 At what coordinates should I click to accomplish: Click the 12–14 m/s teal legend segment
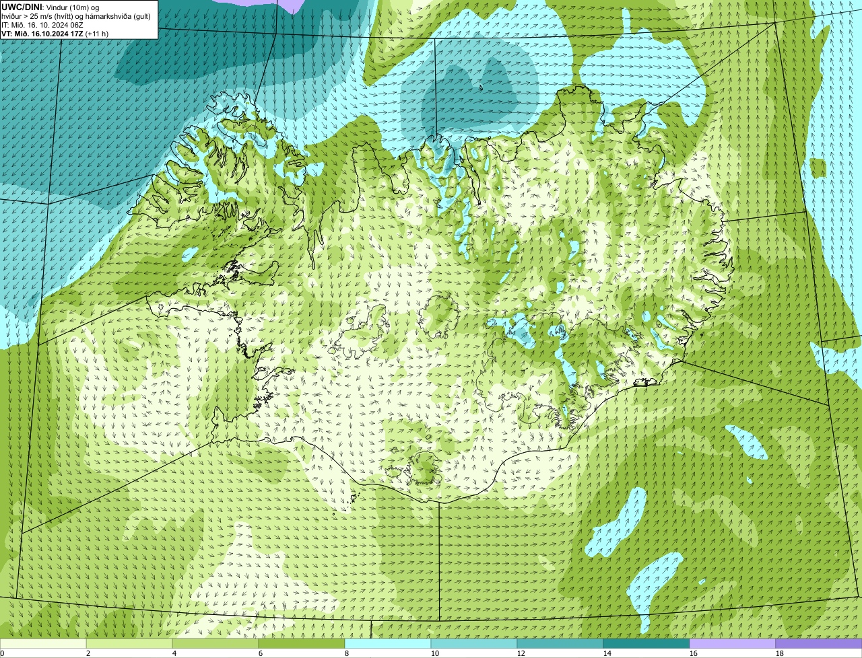(560, 643)
